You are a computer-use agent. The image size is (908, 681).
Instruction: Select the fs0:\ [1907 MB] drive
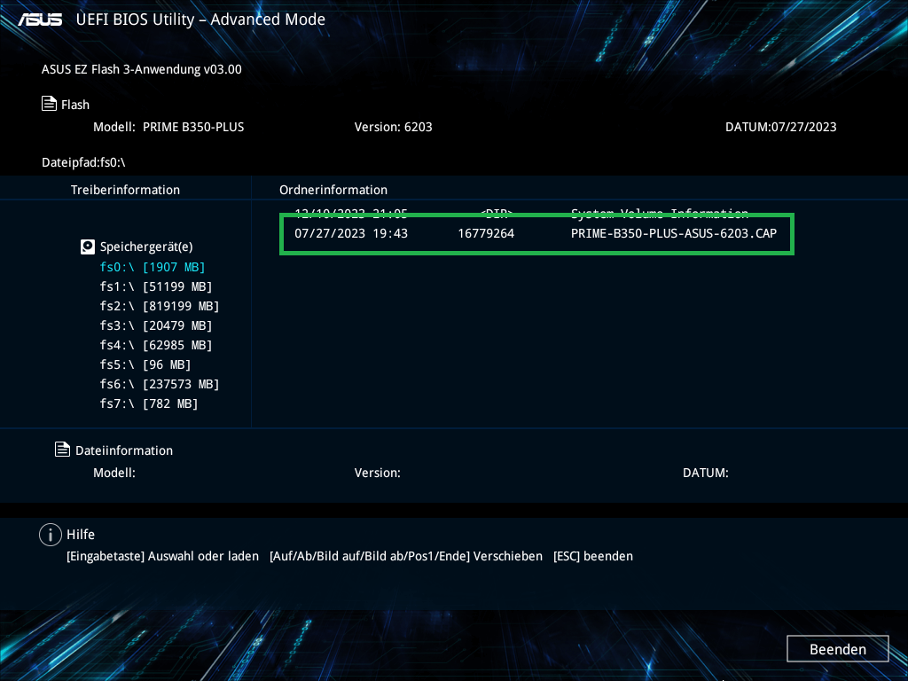pos(153,267)
